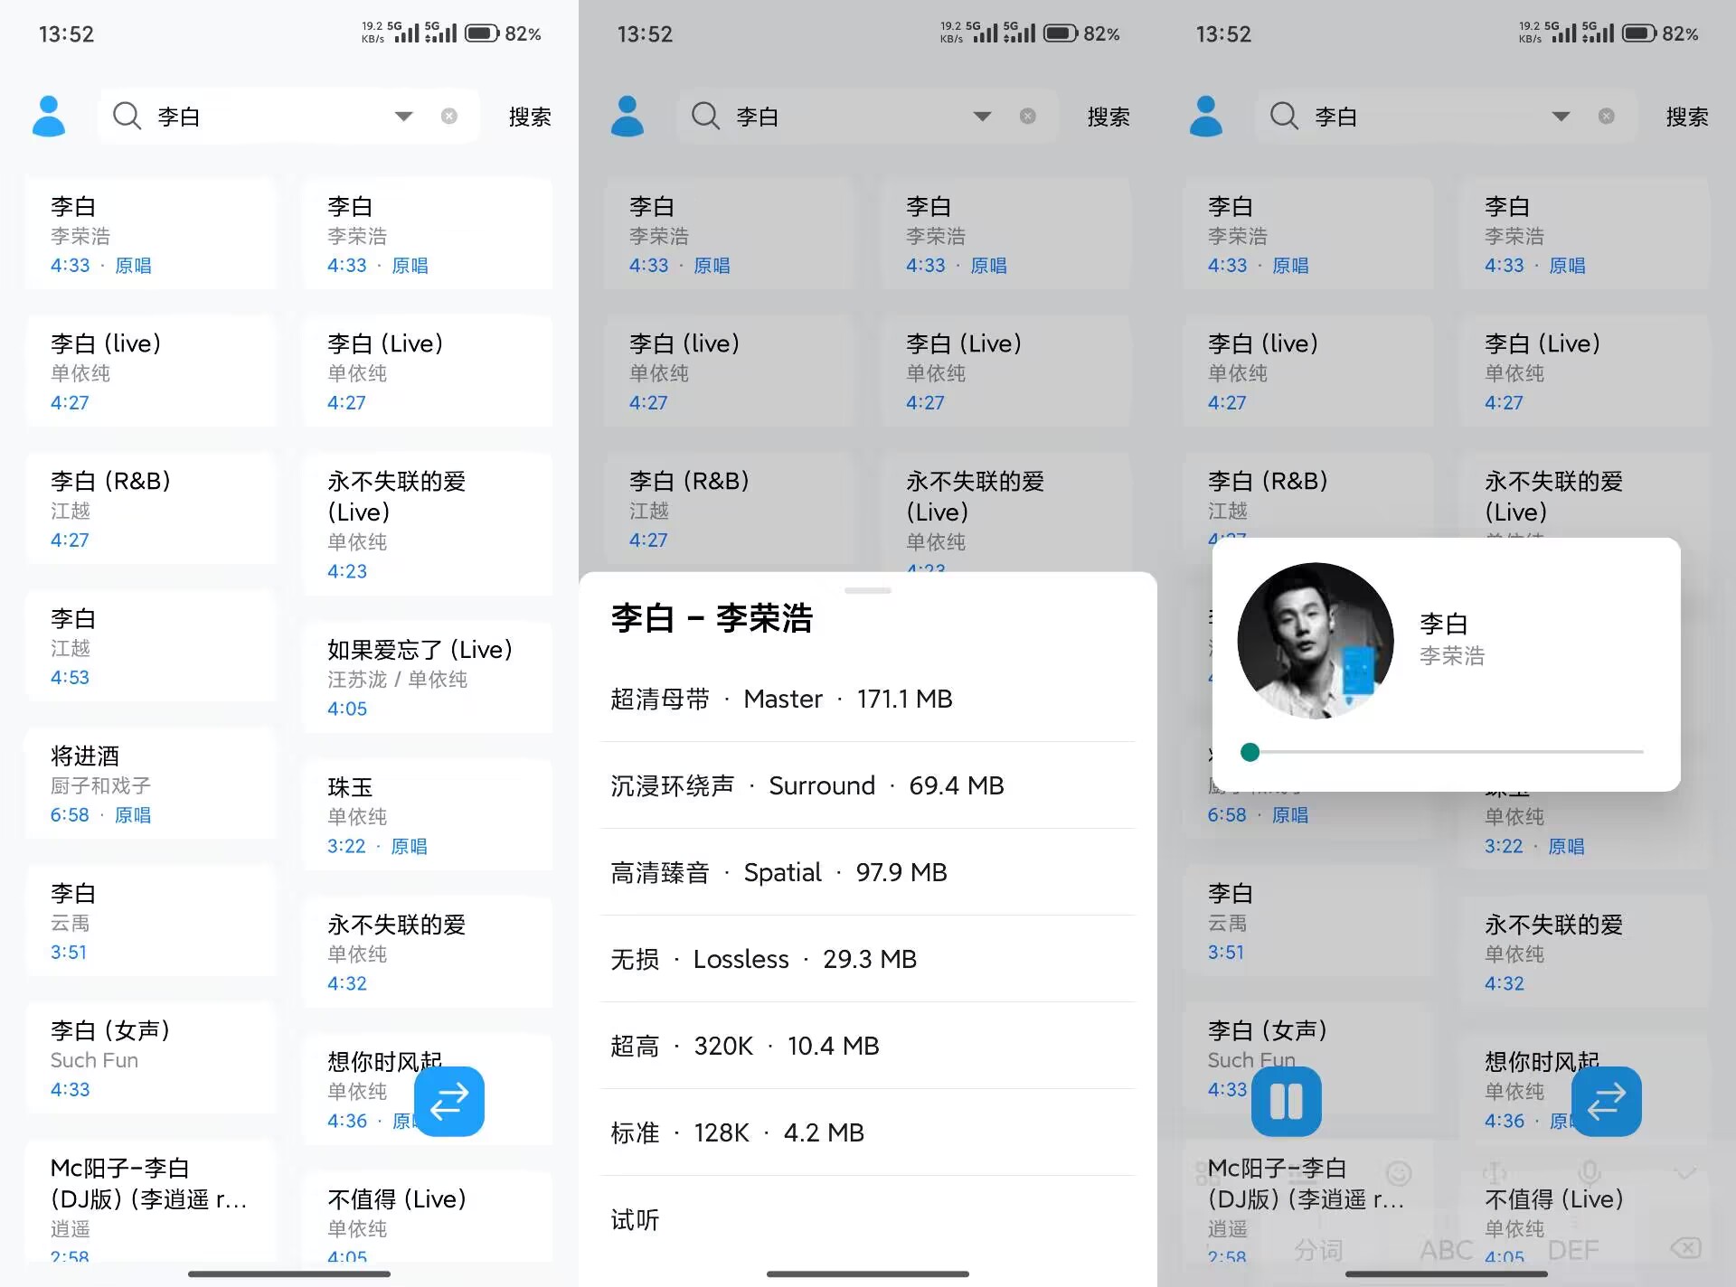The image size is (1736, 1287).
Task: Clear search text with the x icon
Action: [x=449, y=116]
